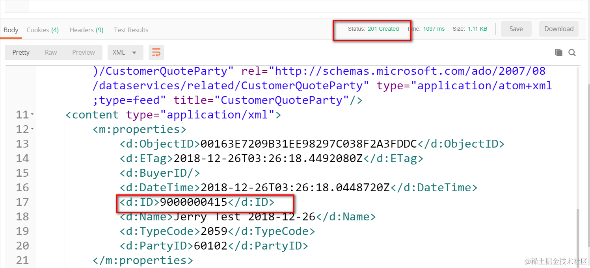
Task: Click the Download response button
Action: pos(559,29)
